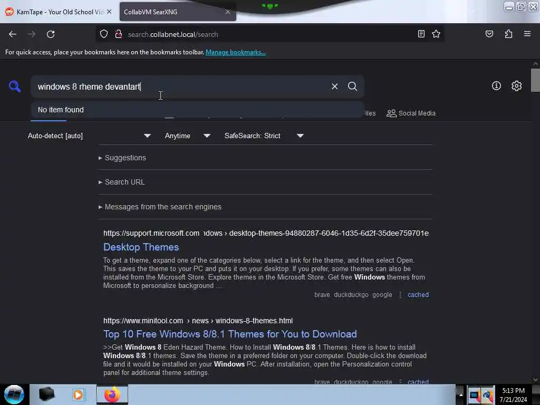
Task: Open result options dots beside Desktop Themes cached
Action: [x=400, y=295]
